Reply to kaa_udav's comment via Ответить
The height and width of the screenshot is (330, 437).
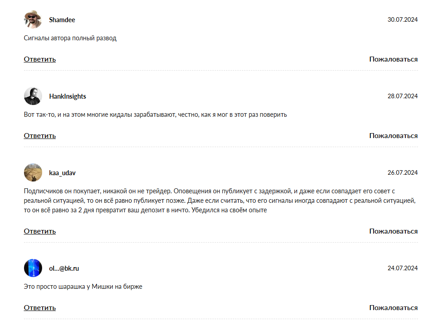point(39,231)
